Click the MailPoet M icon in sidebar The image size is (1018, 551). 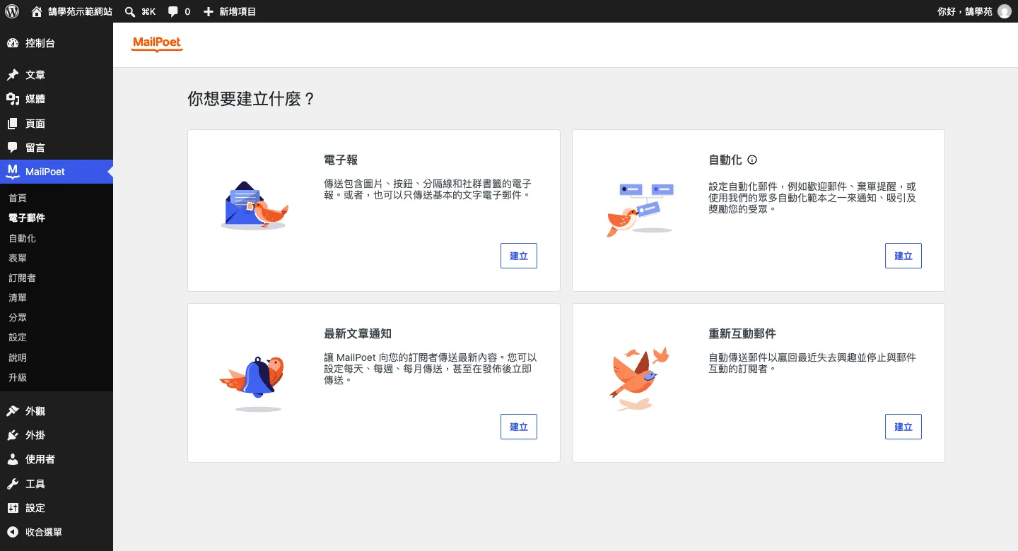coord(13,172)
